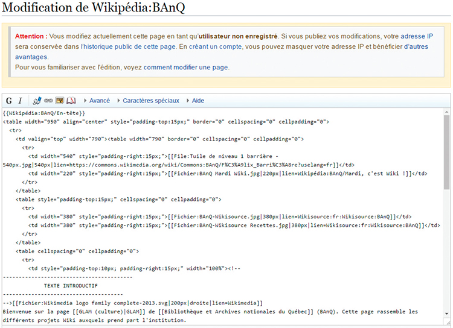Image resolution: width=453 pixels, height=328 pixels.
Task: Open comment modifier une page link
Action: pyautogui.click(x=186, y=68)
